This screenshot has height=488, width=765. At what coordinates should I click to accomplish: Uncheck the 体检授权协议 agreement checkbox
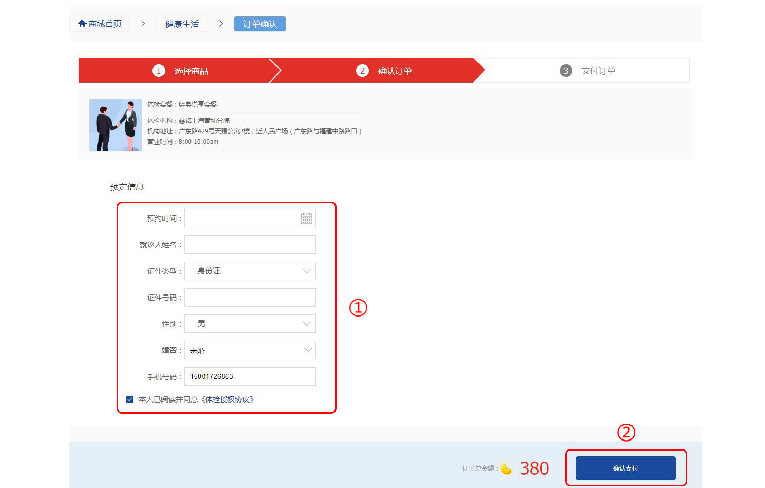click(x=129, y=399)
